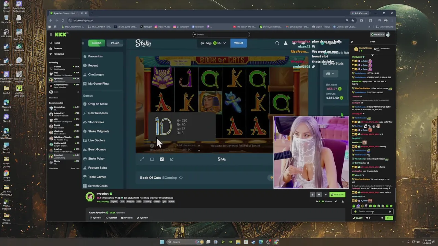The width and height of the screenshot is (438, 246).
Task: Favourite Book Of Cats star icon
Action: point(181,178)
